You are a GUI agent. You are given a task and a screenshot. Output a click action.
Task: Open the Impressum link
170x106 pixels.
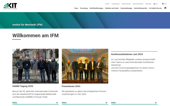[116, 4]
